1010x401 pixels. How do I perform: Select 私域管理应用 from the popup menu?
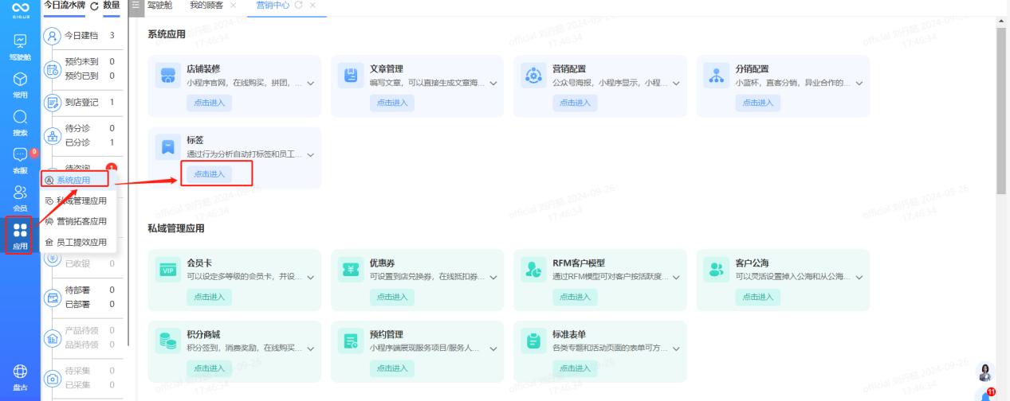click(x=81, y=200)
